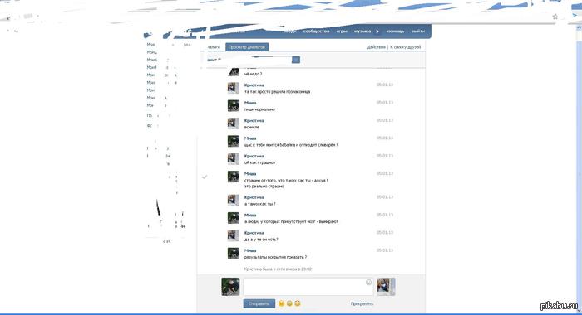Click status text 'Кристина была в сети вчера'
Screen dimensions: 582x315
tap(278, 269)
